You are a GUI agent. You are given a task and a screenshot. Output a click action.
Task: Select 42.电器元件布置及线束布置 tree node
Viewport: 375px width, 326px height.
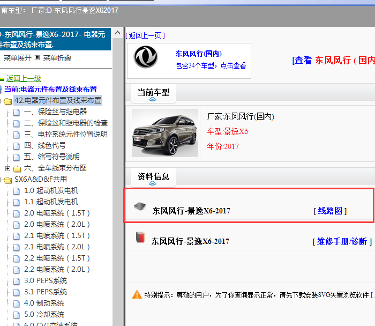click(58, 100)
